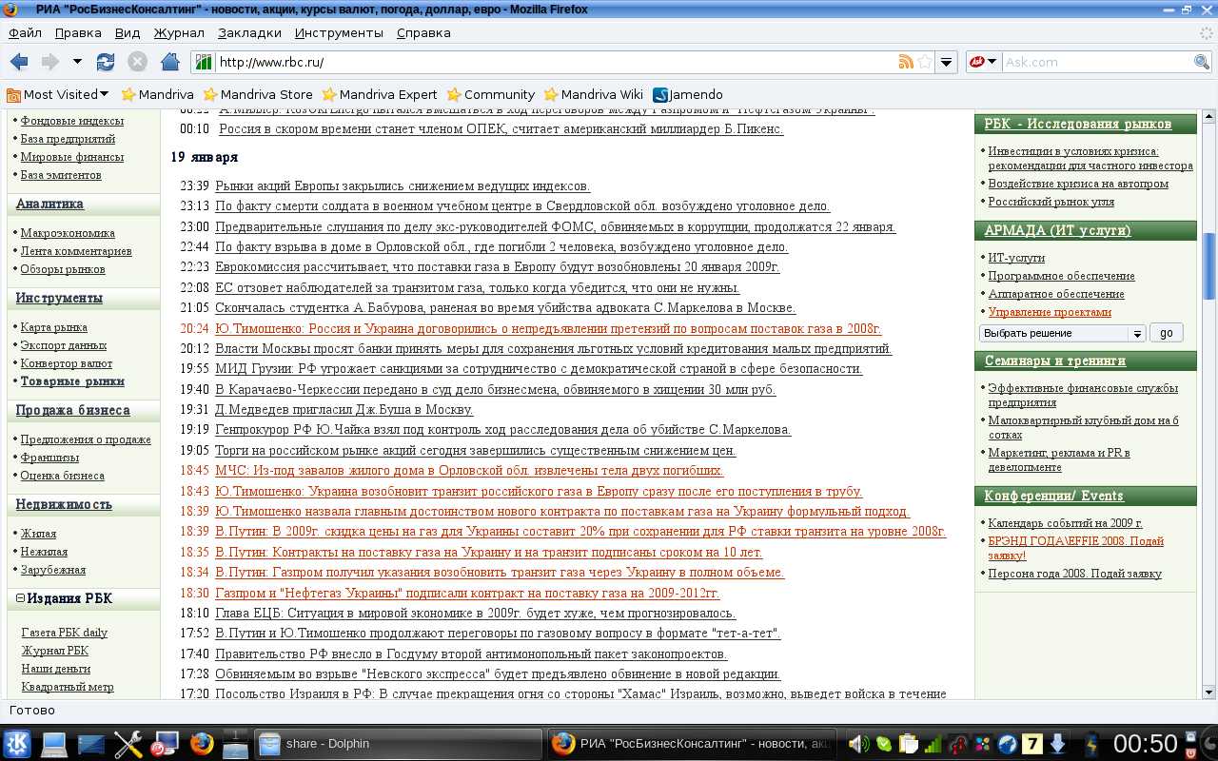
Task: Open the news item at 19:31 about Д.Медведев
Action: click(344, 409)
